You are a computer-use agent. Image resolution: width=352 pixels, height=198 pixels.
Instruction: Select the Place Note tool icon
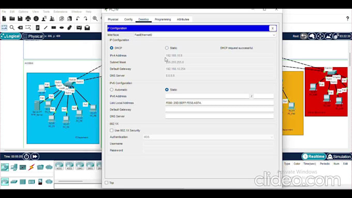(37, 27)
